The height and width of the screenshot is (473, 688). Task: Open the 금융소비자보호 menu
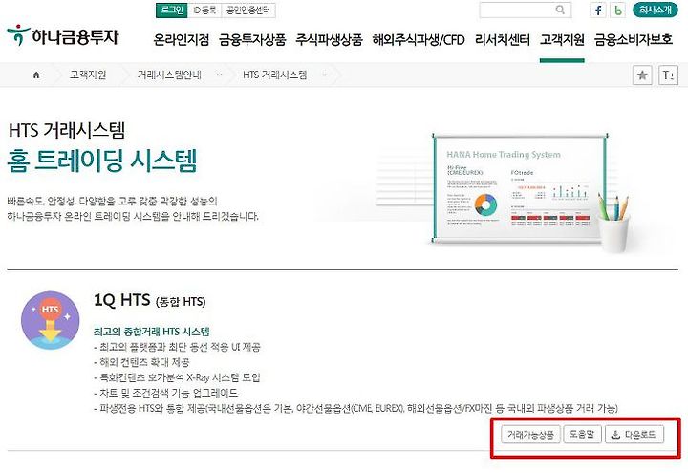point(634,40)
